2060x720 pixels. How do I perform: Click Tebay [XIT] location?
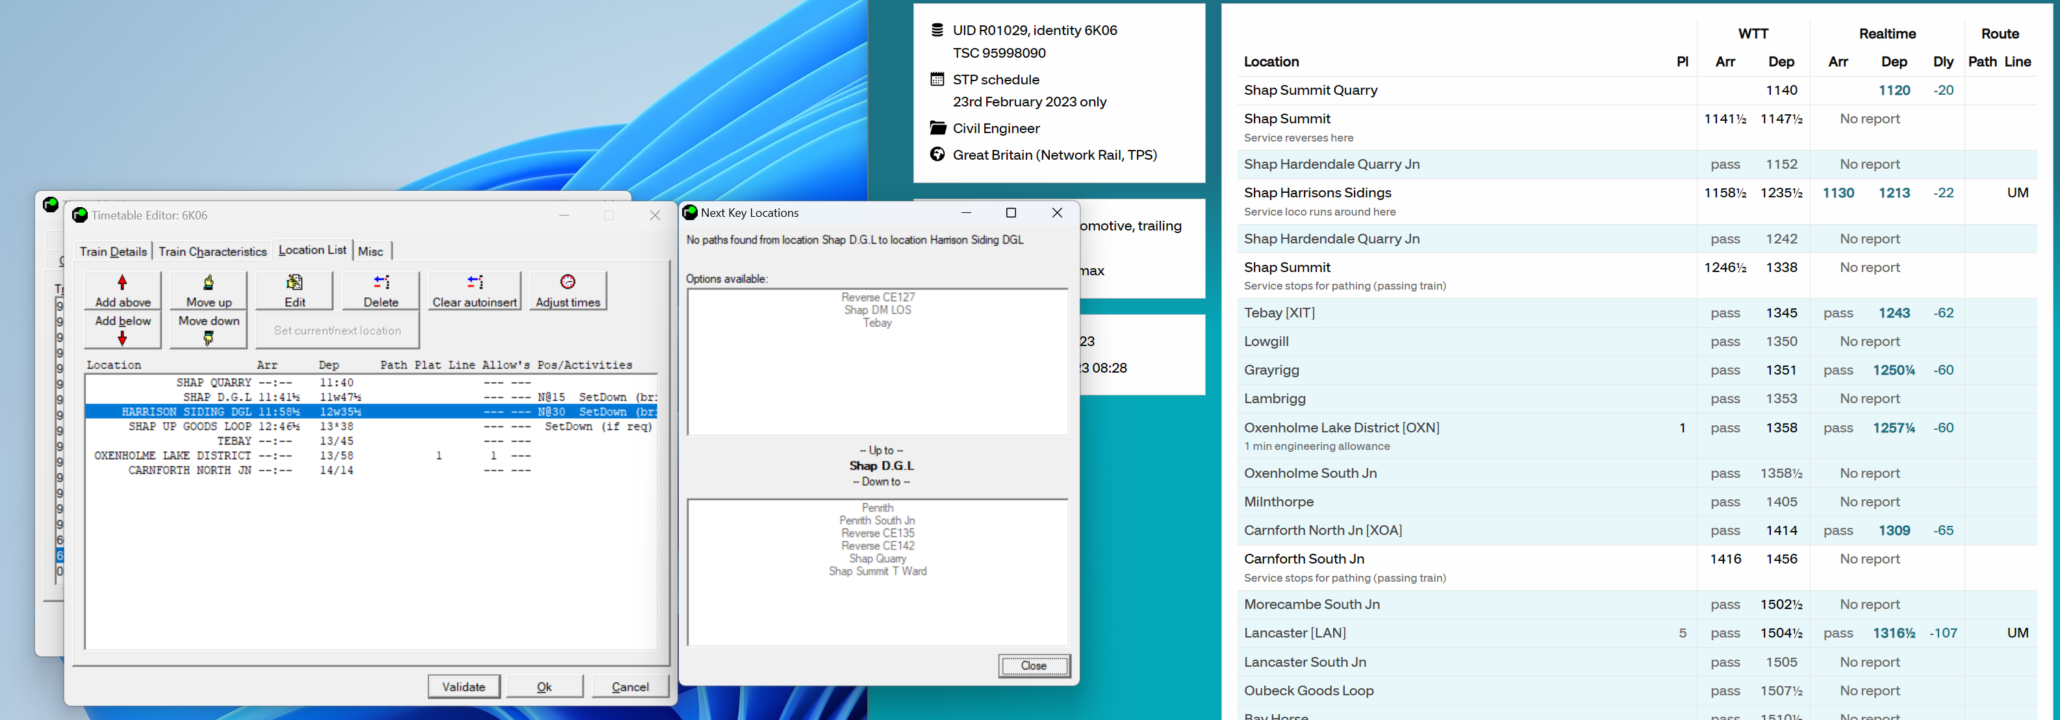pos(1278,312)
